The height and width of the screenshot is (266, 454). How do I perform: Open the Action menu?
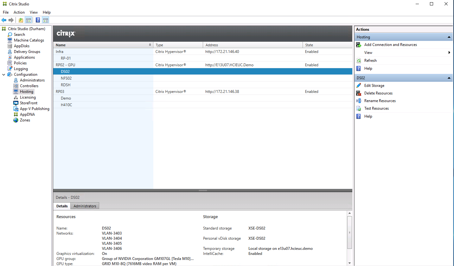(19, 12)
